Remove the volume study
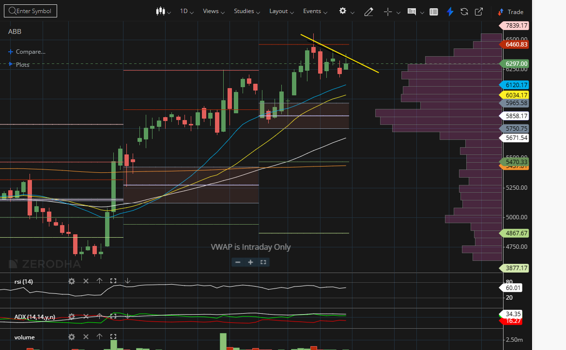Image resolution: width=566 pixels, height=350 pixels. click(x=86, y=336)
